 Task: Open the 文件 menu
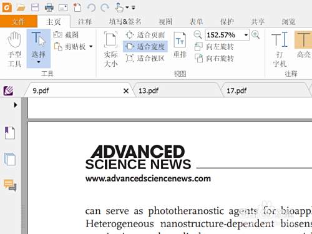19,21
